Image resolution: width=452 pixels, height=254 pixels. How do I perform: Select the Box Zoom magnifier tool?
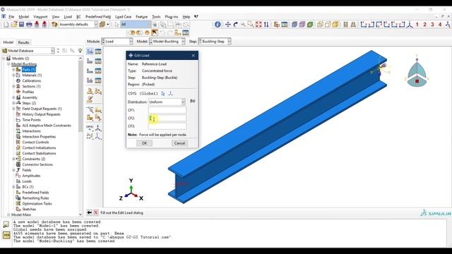click(251, 25)
